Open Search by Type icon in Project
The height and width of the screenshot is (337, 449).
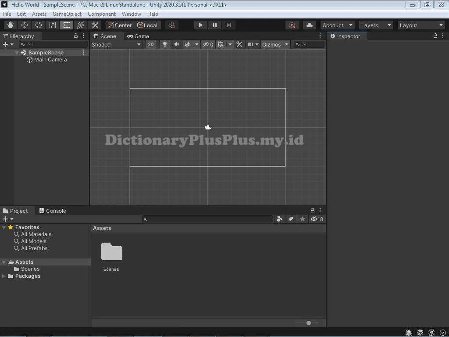(x=280, y=219)
